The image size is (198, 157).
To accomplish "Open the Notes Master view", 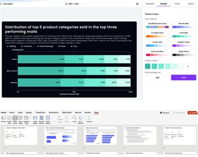I will click(x=48, y=120).
